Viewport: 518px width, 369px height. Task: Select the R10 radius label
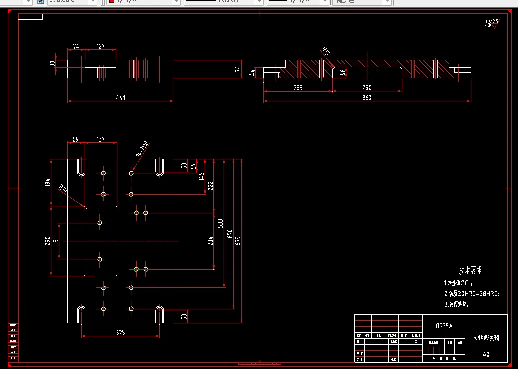tap(63, 189)
